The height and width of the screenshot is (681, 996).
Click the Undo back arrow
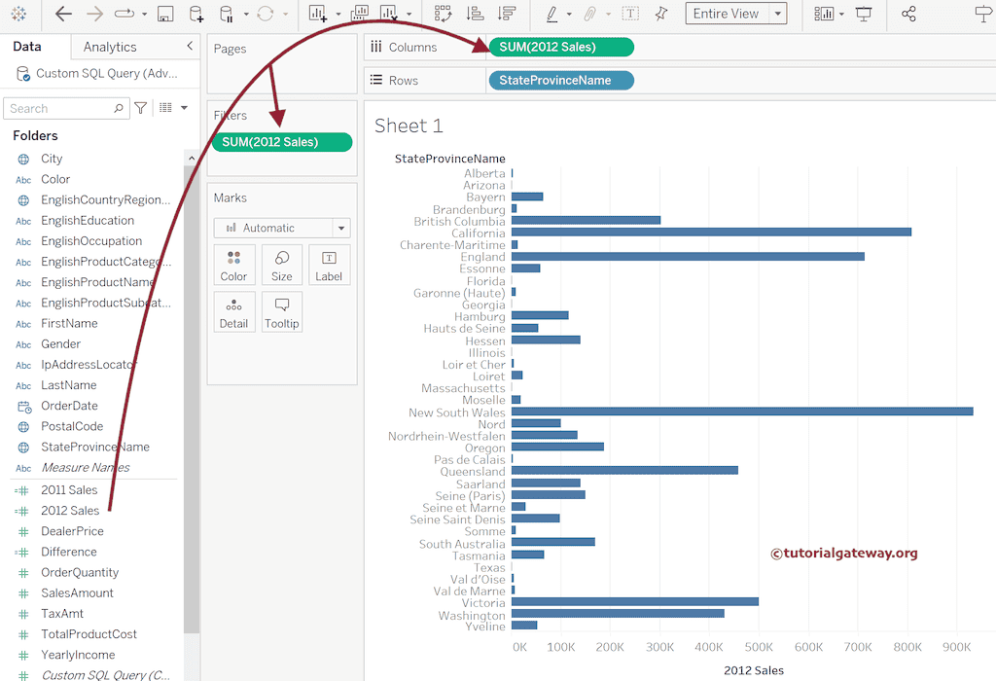click(63, 14)
